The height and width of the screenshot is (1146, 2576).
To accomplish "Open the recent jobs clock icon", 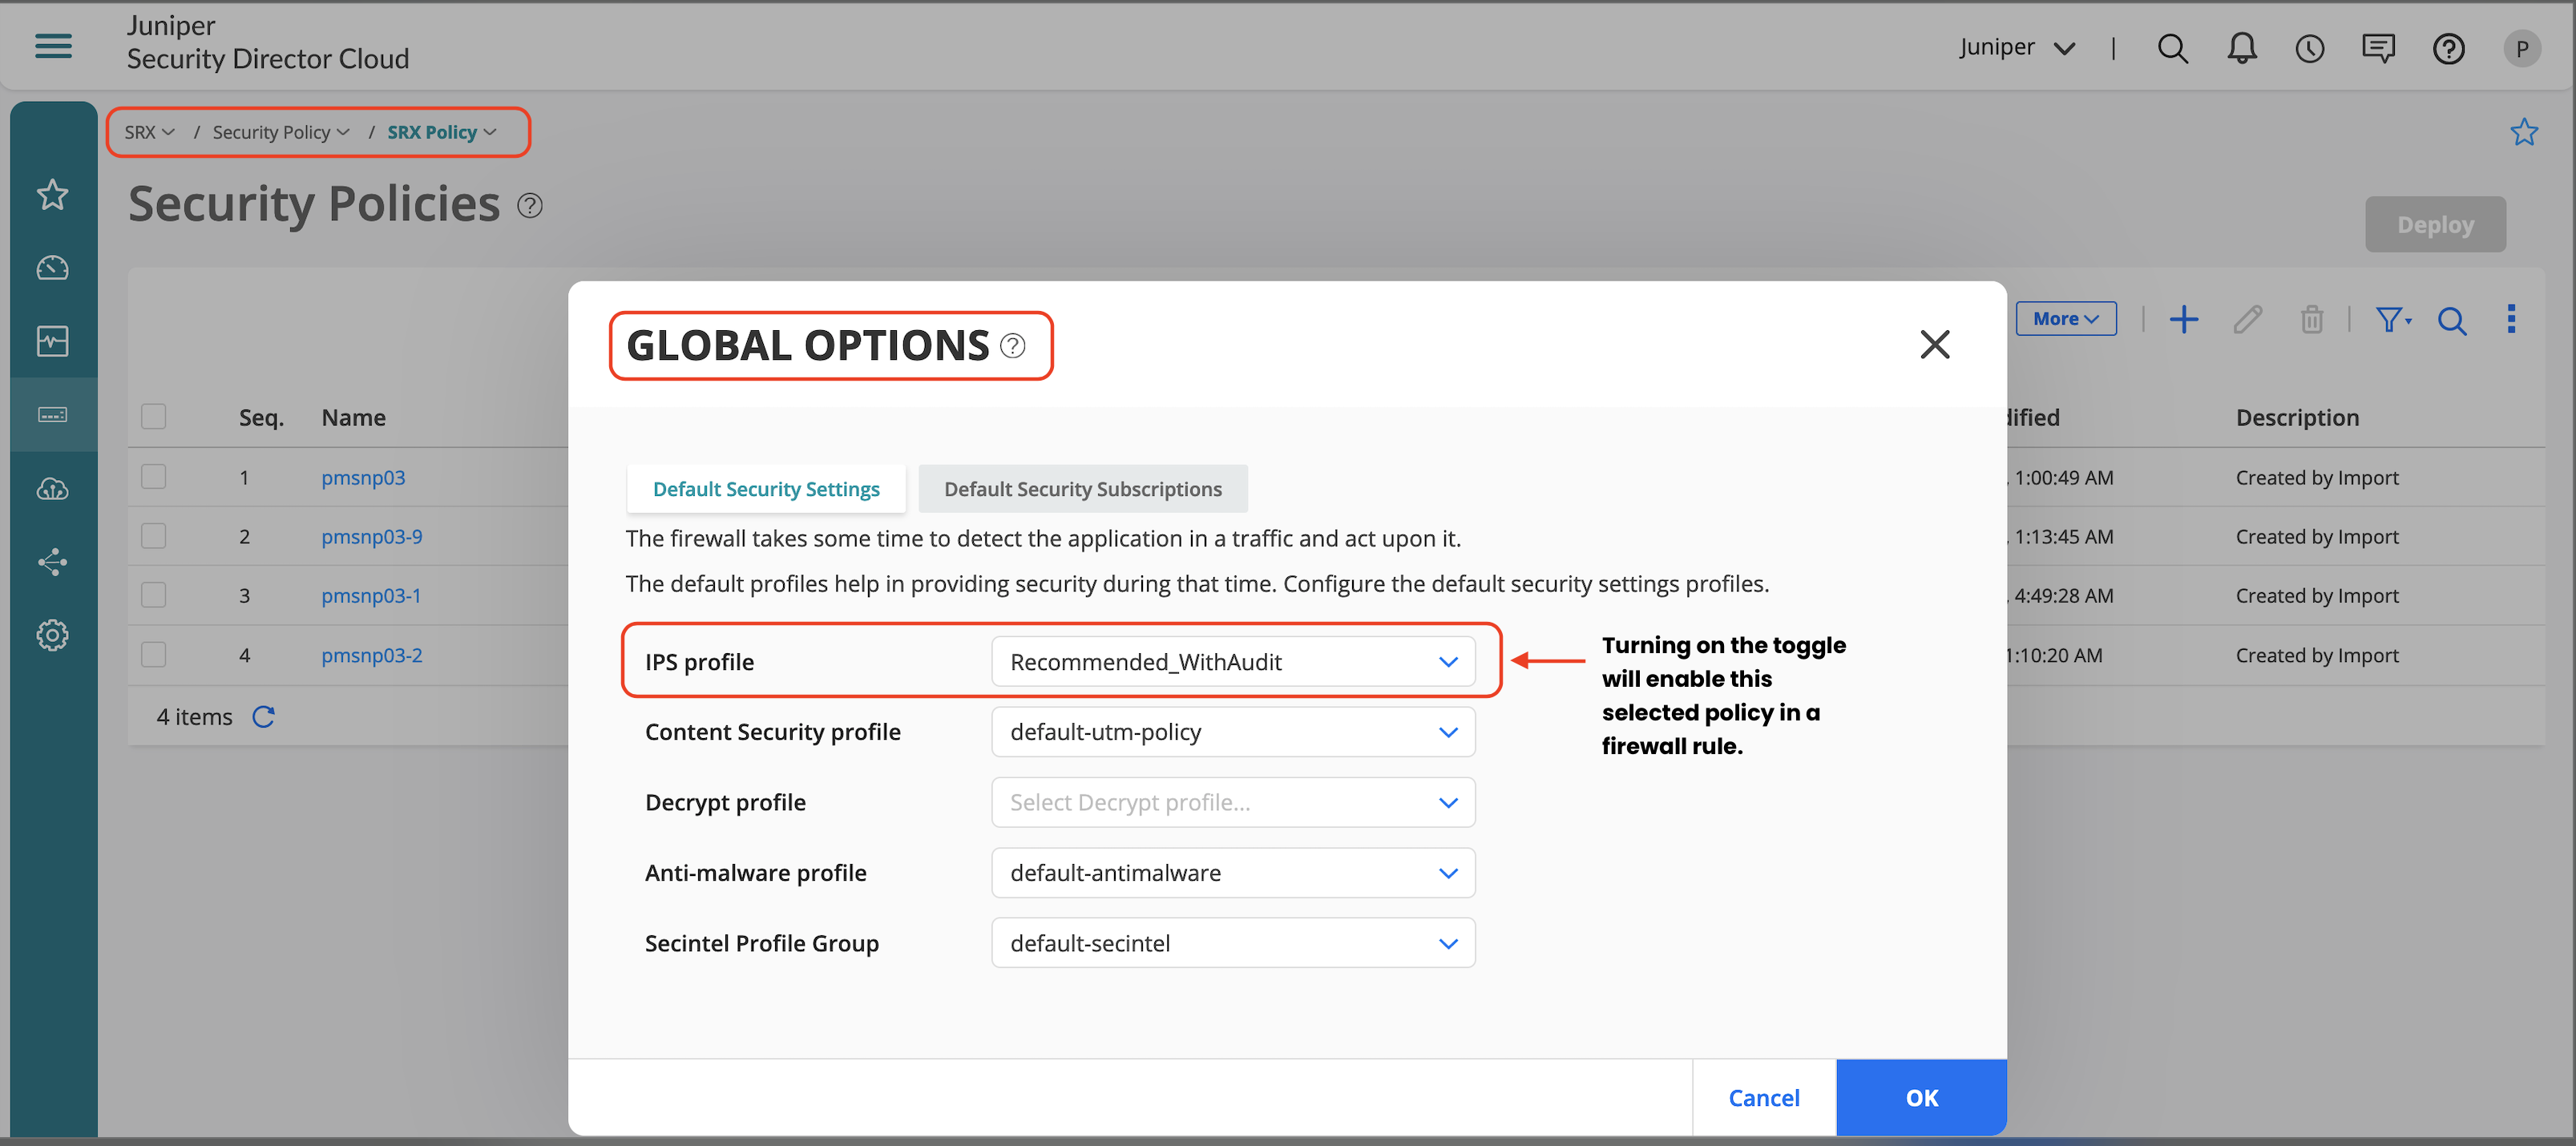I will [x=2309, y=48].
